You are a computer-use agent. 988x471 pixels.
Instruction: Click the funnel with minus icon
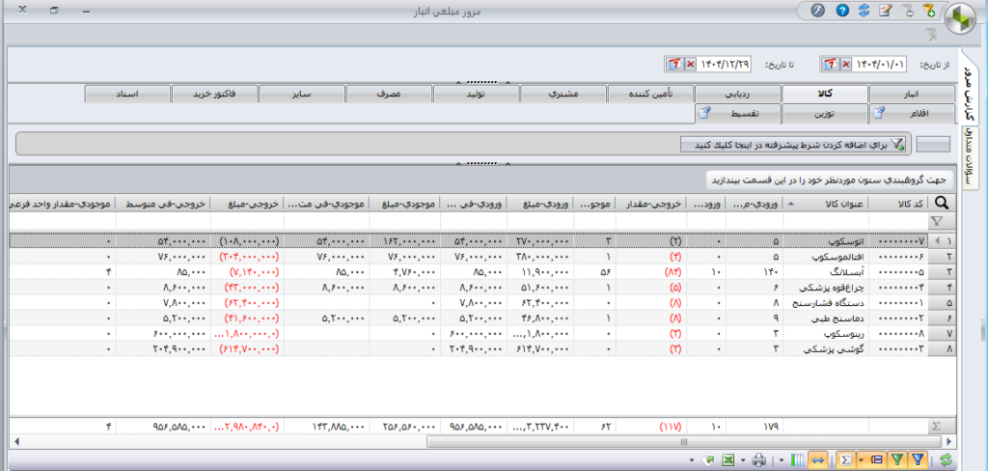tap(908, 10)
